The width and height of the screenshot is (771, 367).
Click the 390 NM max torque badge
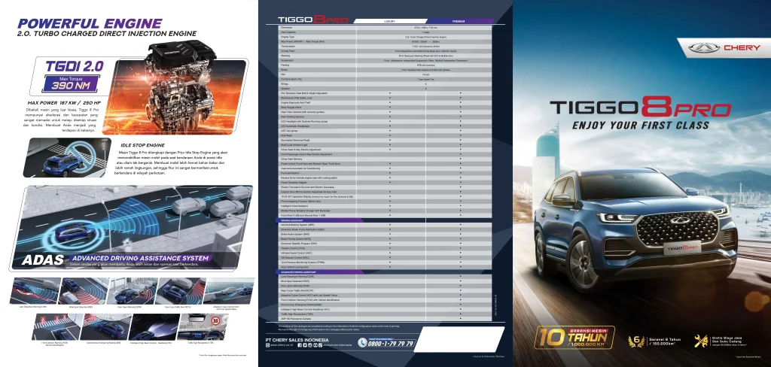(70, 83)
